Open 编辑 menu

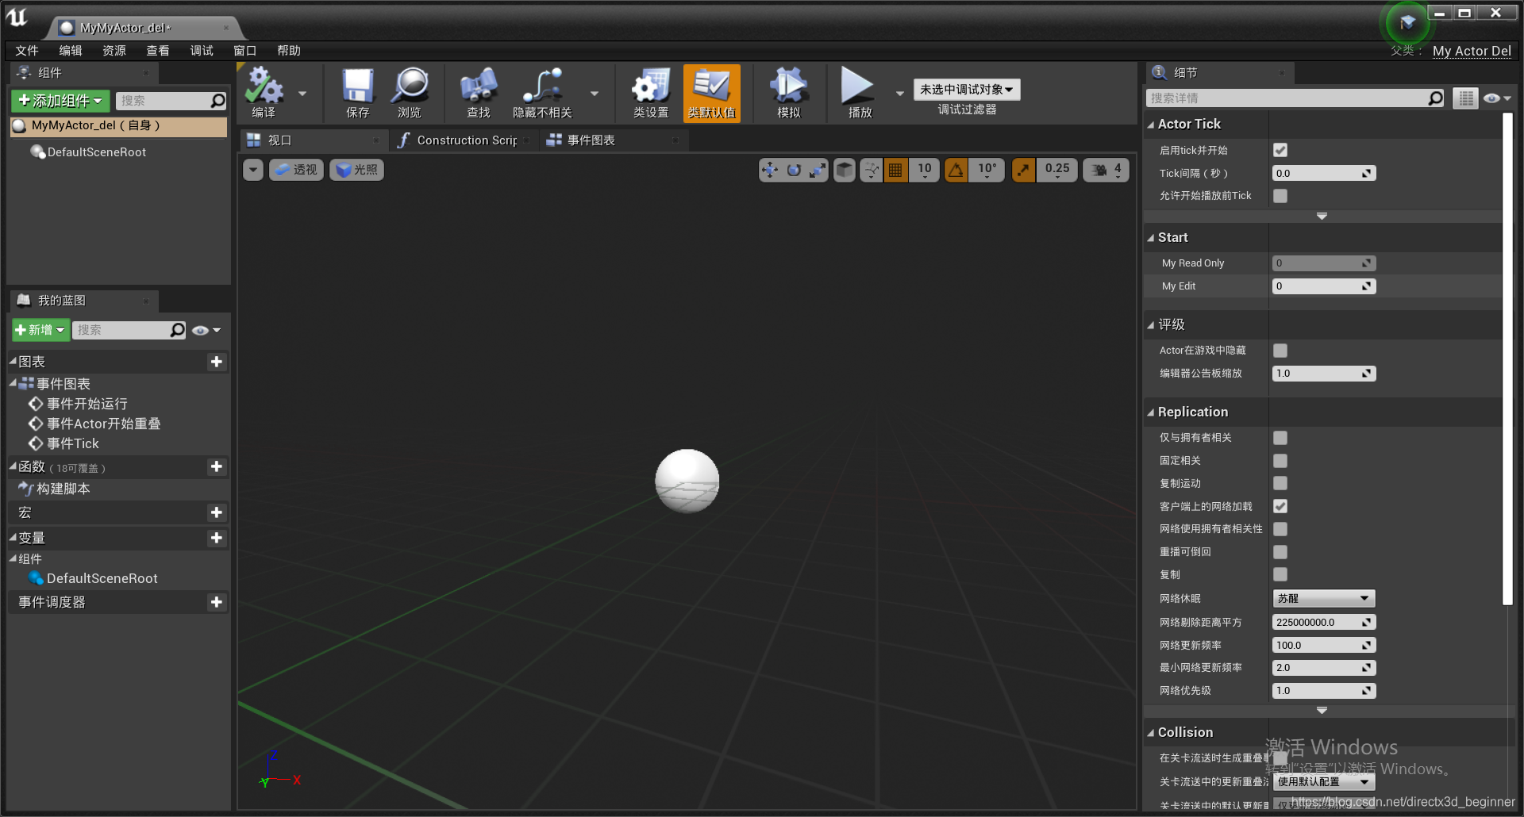coord(71,51)
